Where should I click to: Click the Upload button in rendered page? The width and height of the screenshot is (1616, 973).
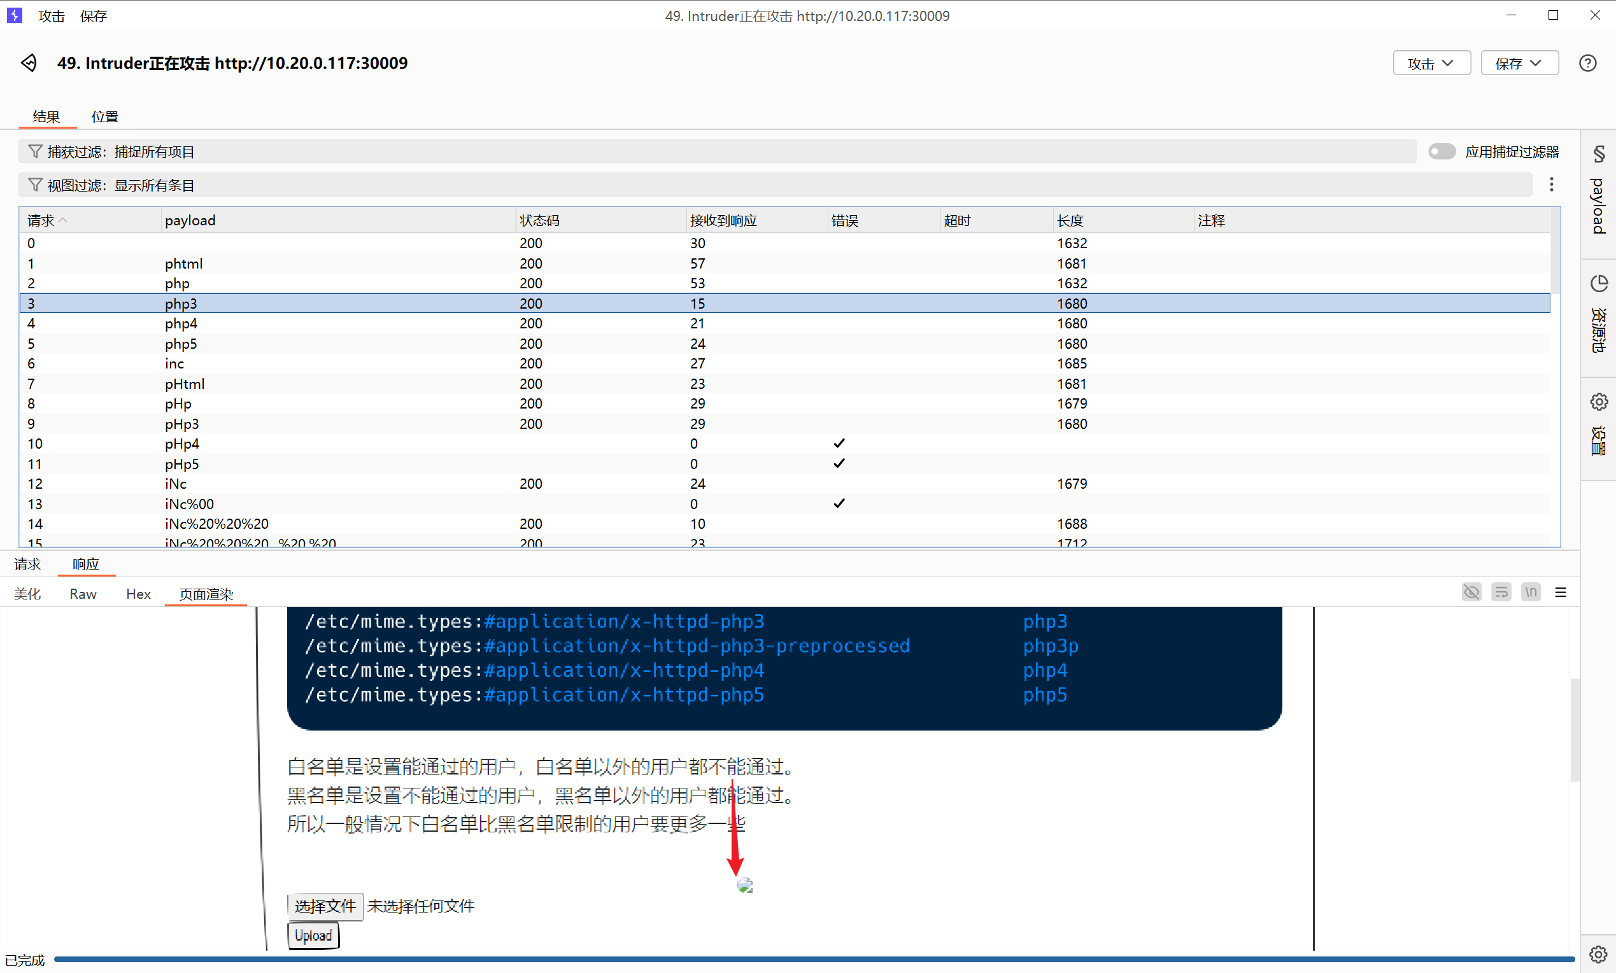pos(313,935)
